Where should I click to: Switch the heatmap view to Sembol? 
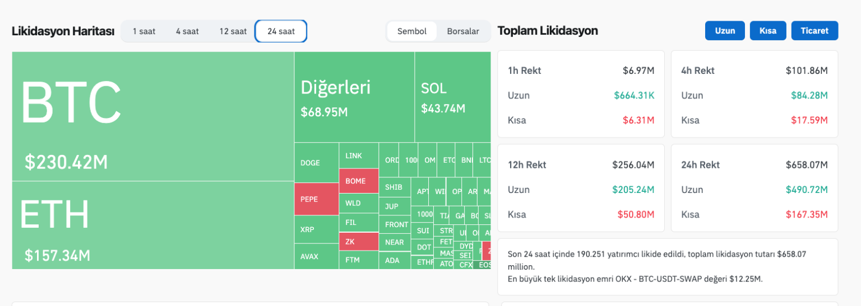click(x=412, y=31)
